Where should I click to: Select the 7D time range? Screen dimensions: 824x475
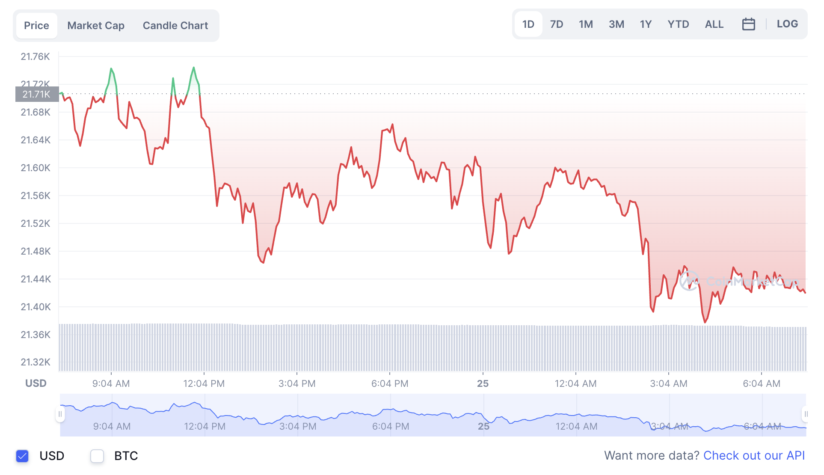point(557,24)
